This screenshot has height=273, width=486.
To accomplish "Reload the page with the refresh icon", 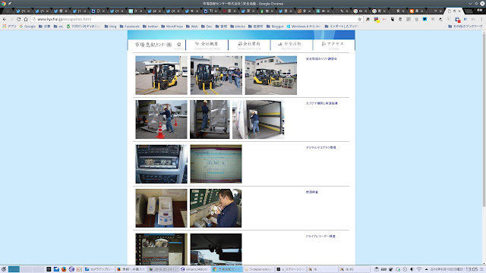I will (18, 19).
